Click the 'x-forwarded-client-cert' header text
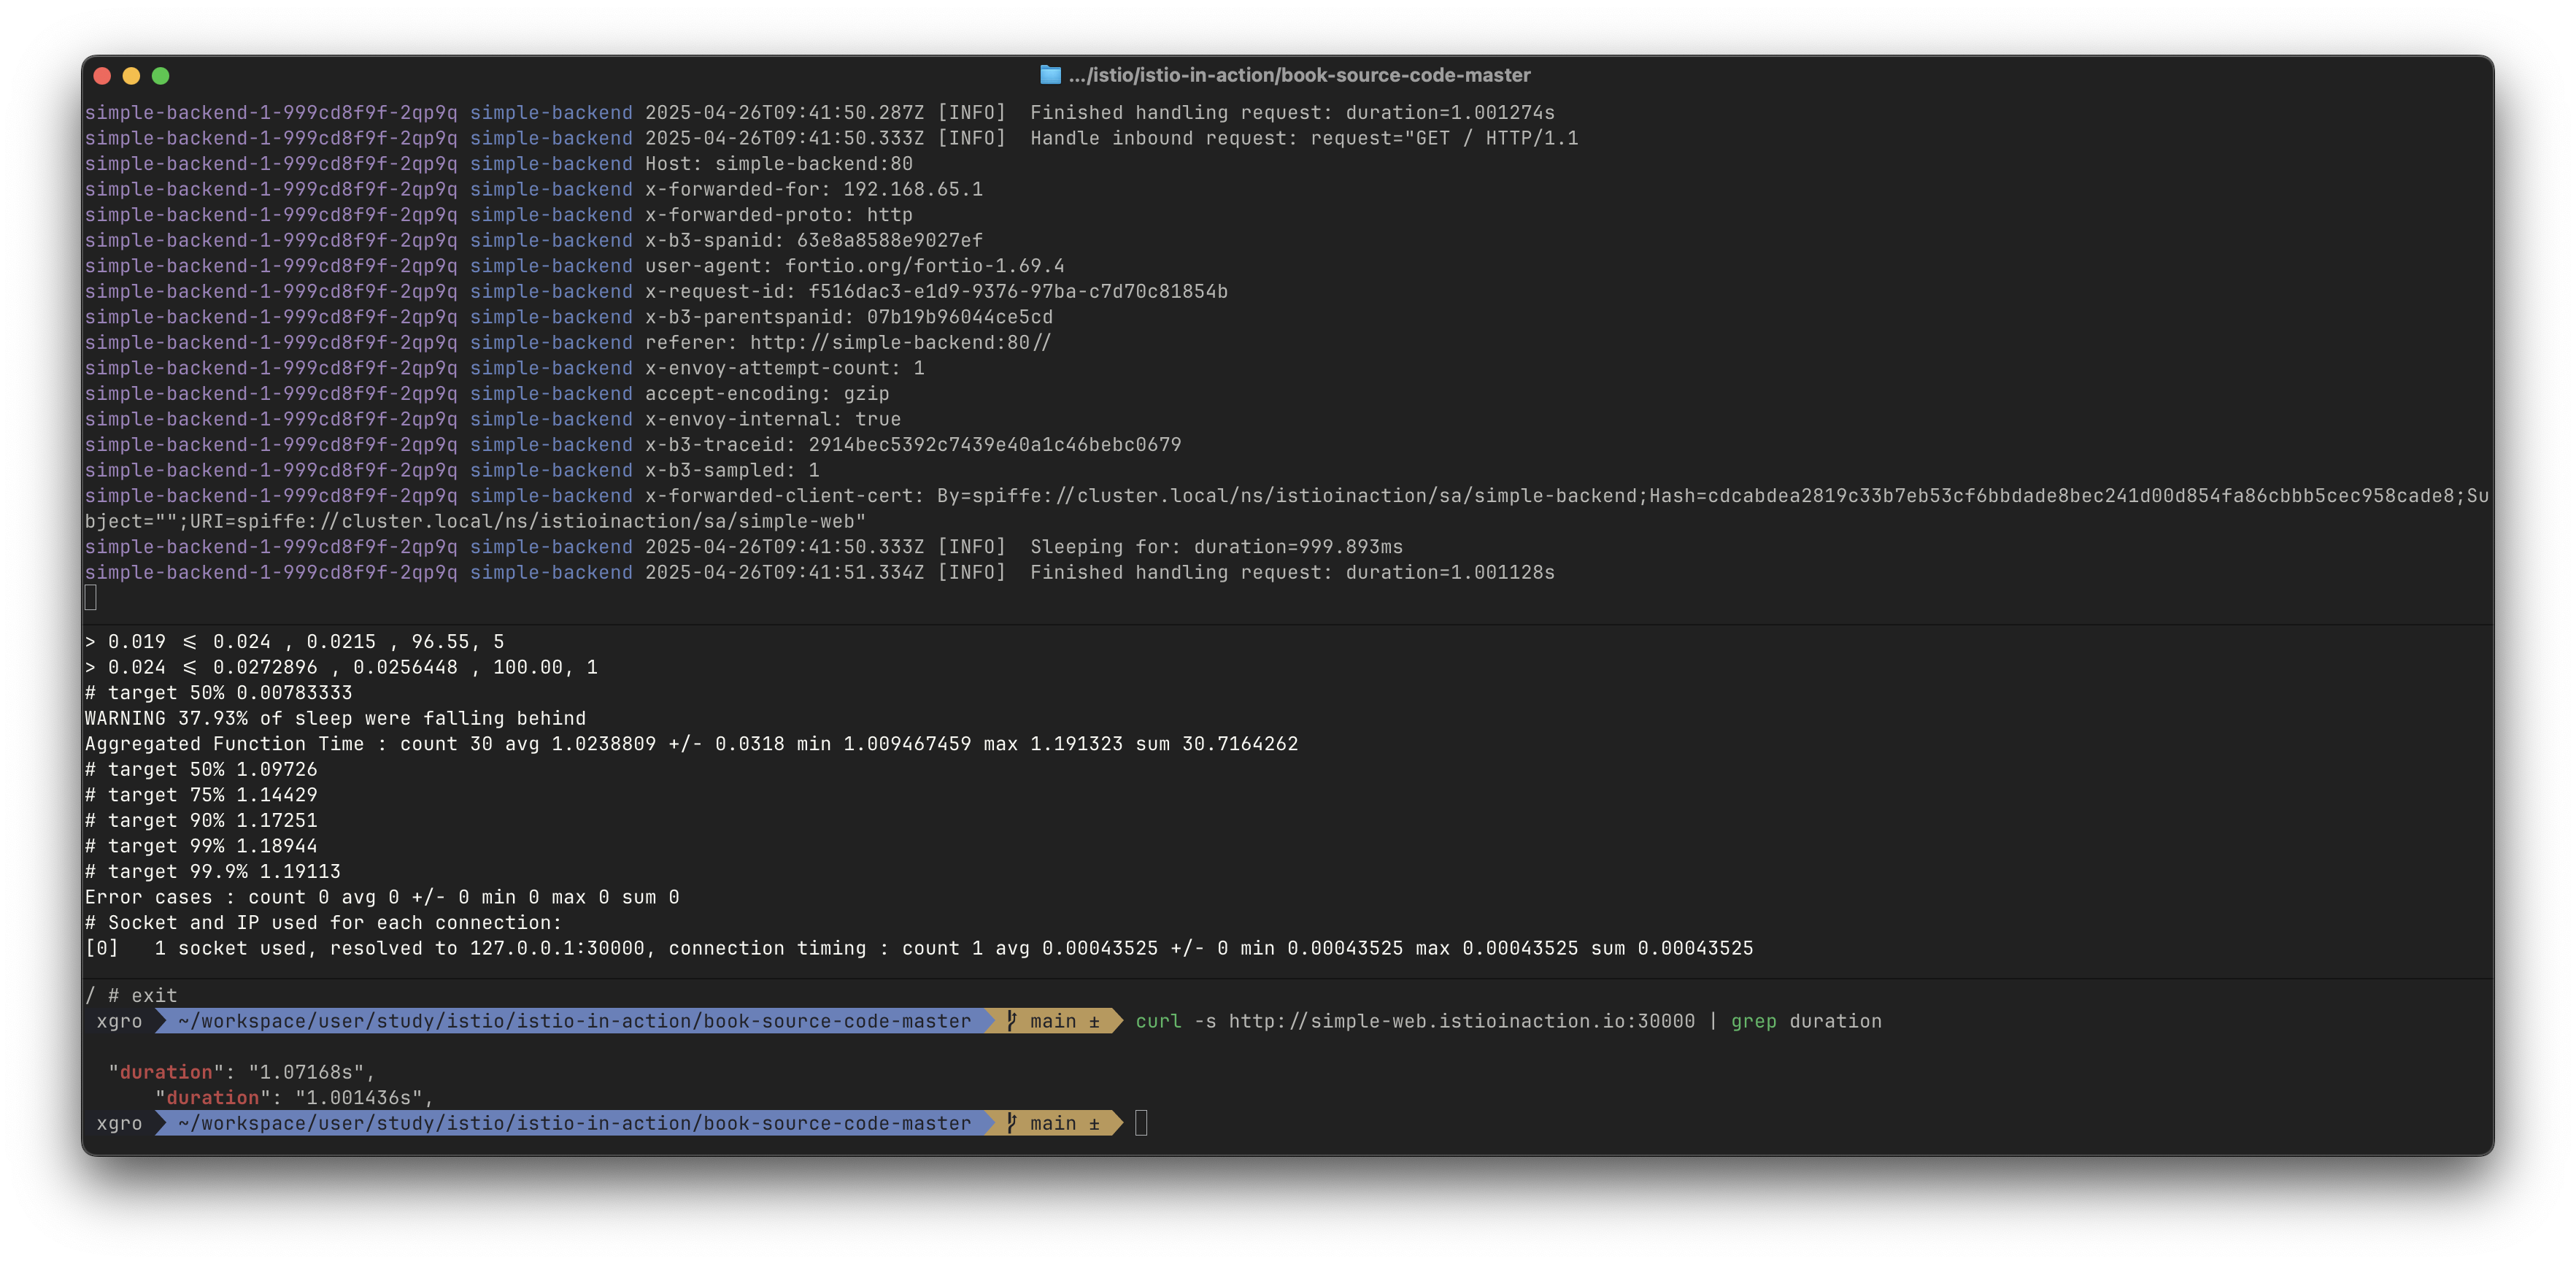The image size is (2576, 1264). point(785,496)
